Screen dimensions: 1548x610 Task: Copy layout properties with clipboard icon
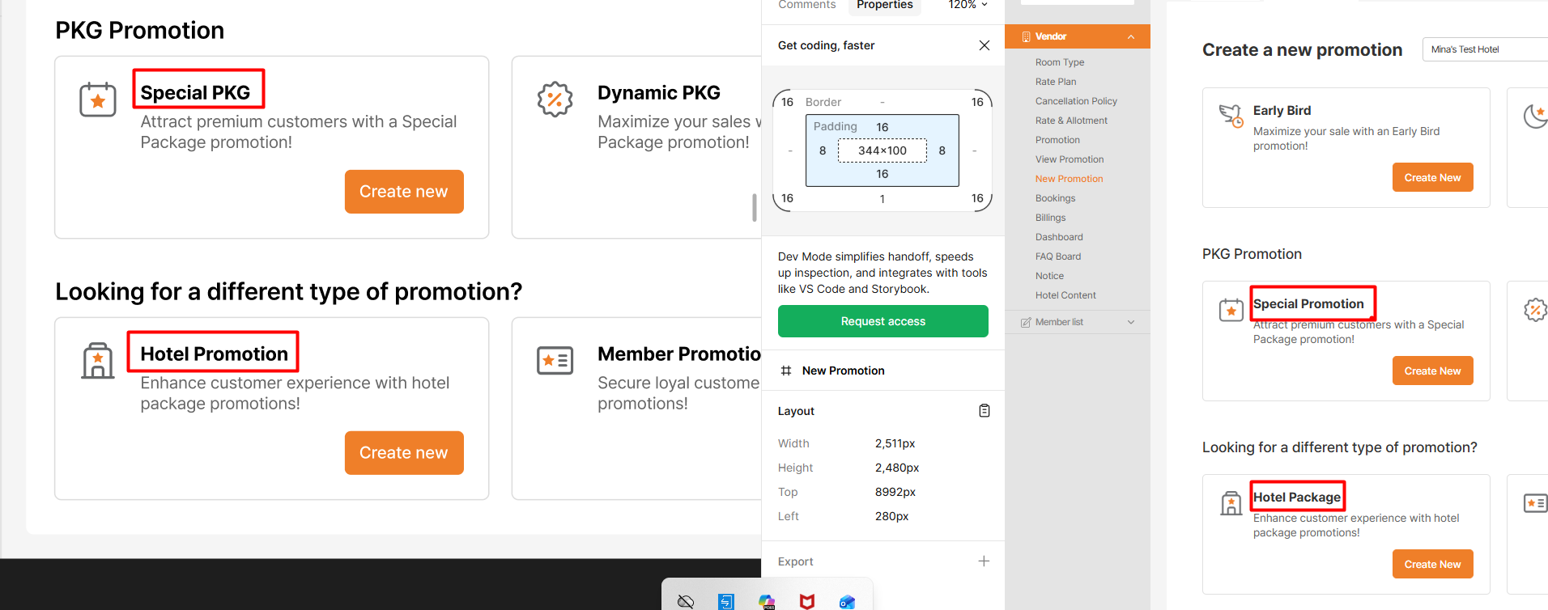pyautogui.click(x=984, y=411)
